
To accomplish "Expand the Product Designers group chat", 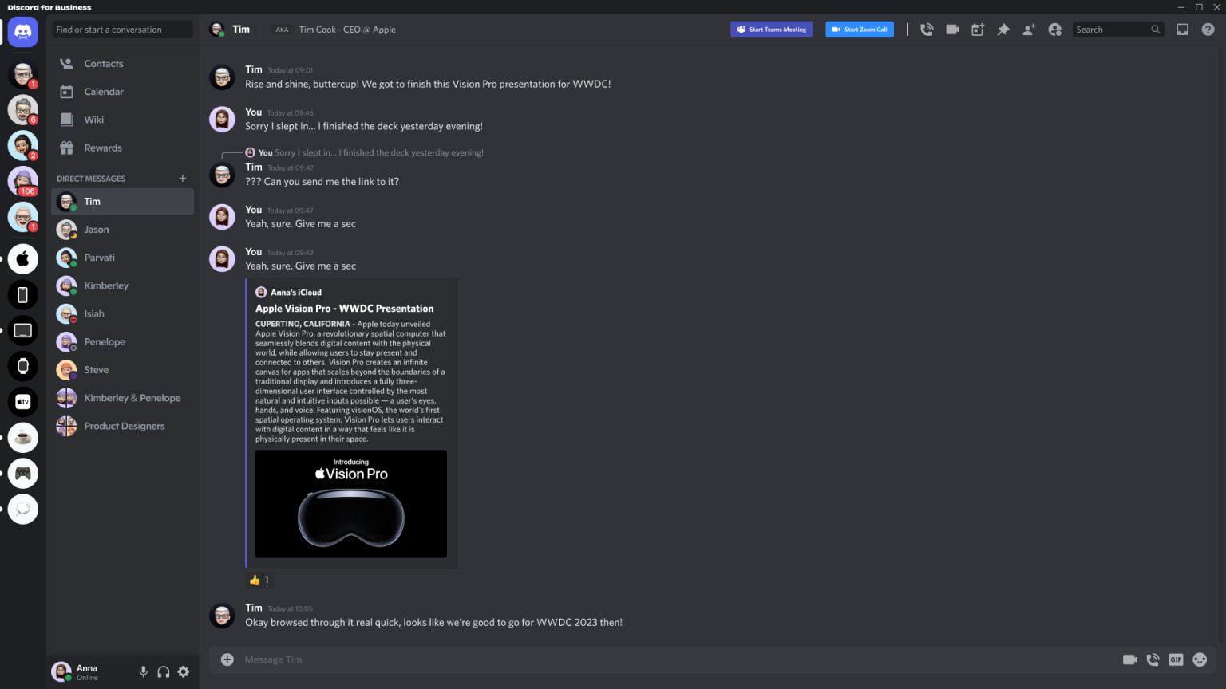I will (124, 425).
